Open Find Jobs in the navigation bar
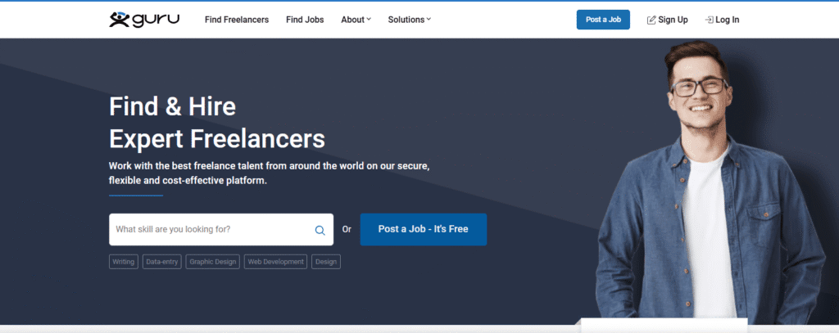The width and height of the screenshot is (839, 333). tap(305, 20)
